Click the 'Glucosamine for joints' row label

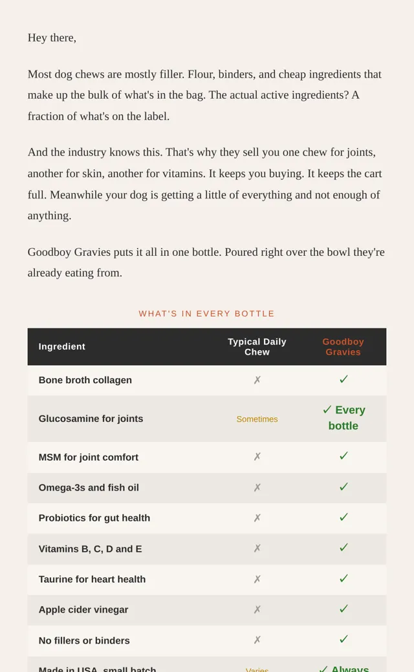pyautogui.click(x=91, y=419)
